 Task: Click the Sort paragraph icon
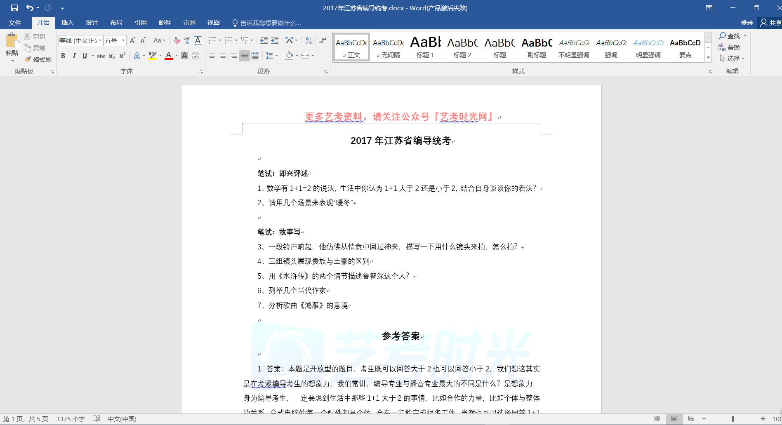309,40
